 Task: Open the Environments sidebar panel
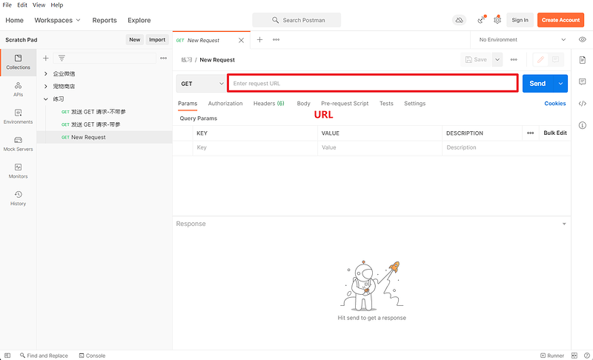tap(18, 117)
